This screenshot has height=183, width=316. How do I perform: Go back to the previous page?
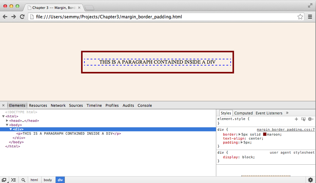[5, 17]
